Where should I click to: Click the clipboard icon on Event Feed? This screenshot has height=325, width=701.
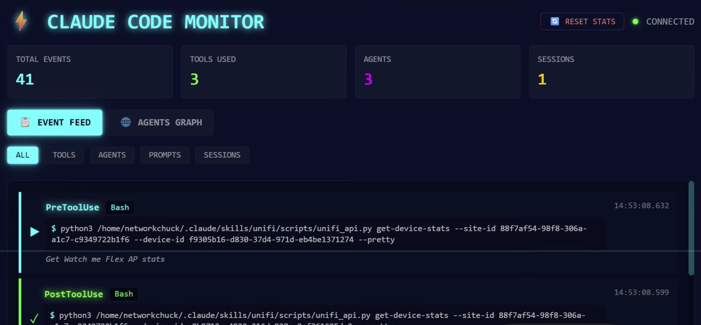pos(25,122)
